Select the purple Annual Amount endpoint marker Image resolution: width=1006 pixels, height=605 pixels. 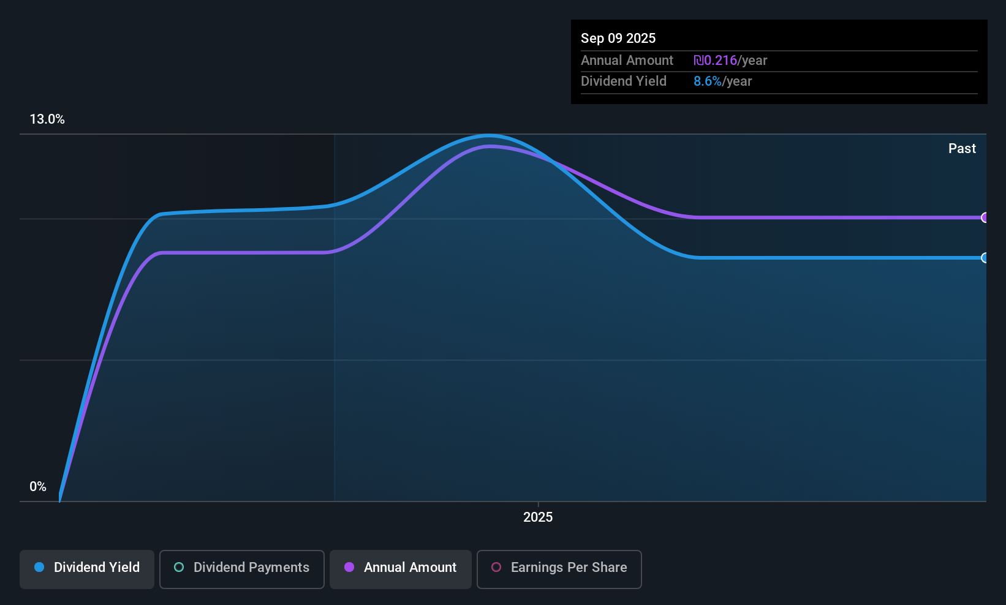pyautogui.click(x=985, y=217)
